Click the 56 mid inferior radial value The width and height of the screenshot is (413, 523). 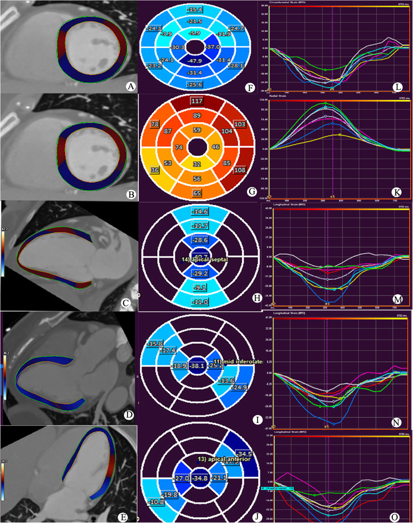(197, 179)
